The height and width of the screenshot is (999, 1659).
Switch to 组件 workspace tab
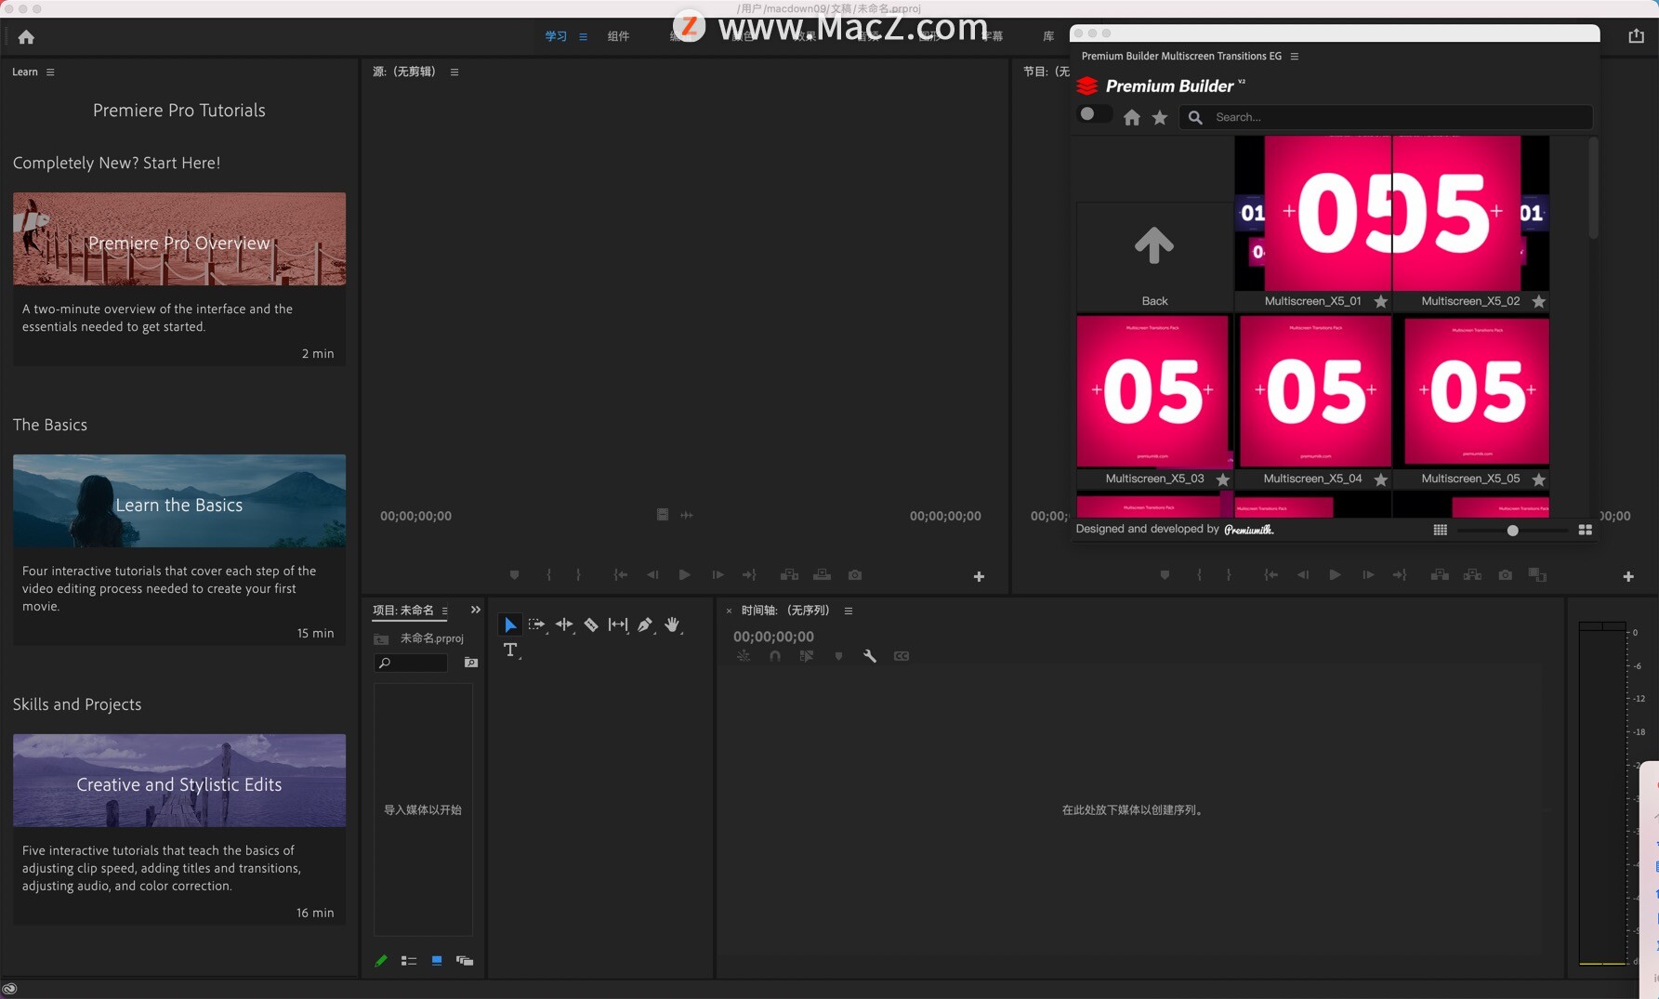[619, 36]
